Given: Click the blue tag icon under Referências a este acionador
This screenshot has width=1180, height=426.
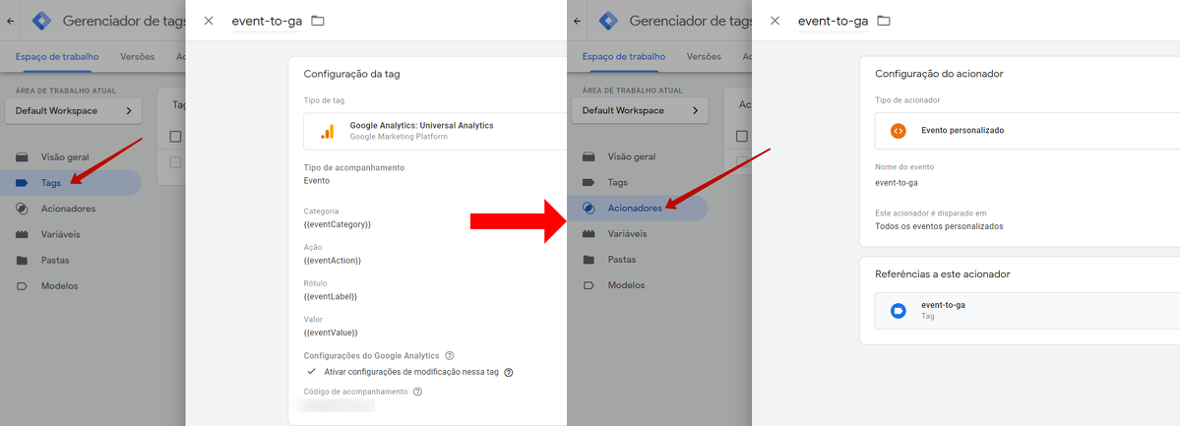Looking at the screenshot, I should (x=898, y=310).
